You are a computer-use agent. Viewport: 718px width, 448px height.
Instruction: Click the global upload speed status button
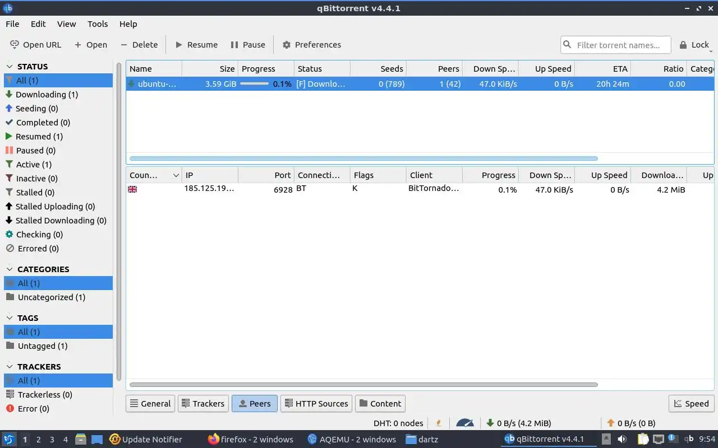coord(631,423)
